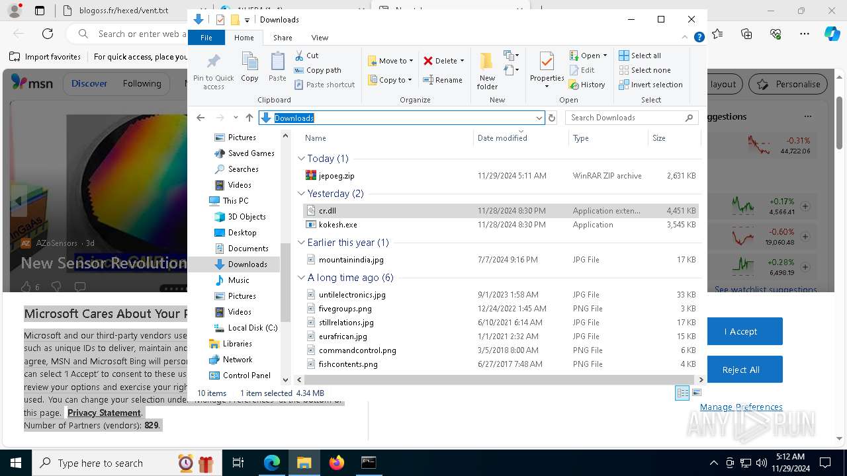Open the terminal window from taskbar

369,463
